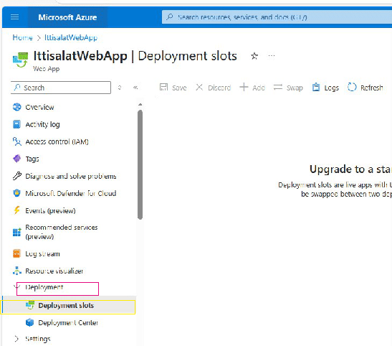Open the IttisalatWebApp breadcrumb link
The image size is (392, 346).
pos(71,37)
